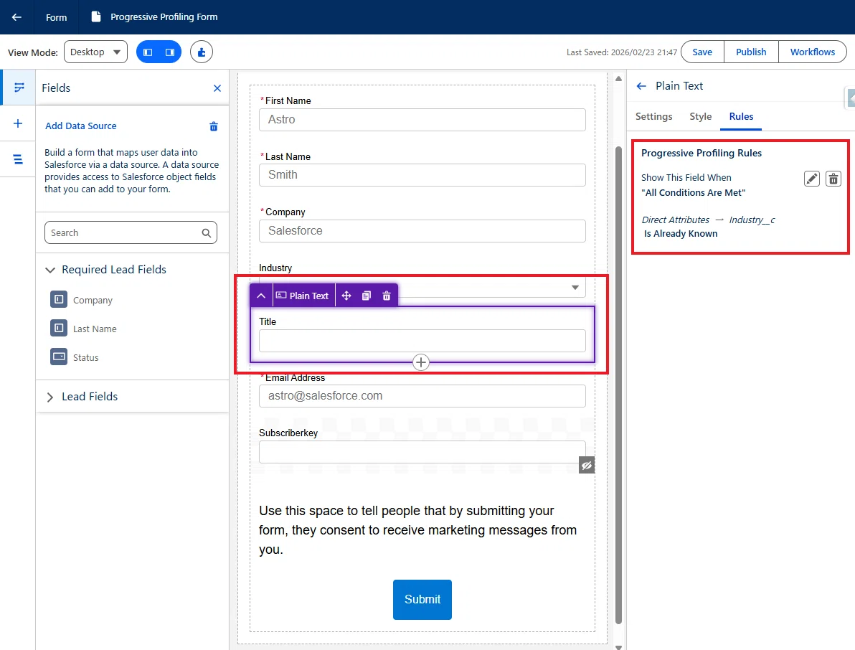The width and height of the screenshot is (855, 650).
Task: Duplicate the Plain Text component
Action: coord(367,296)
